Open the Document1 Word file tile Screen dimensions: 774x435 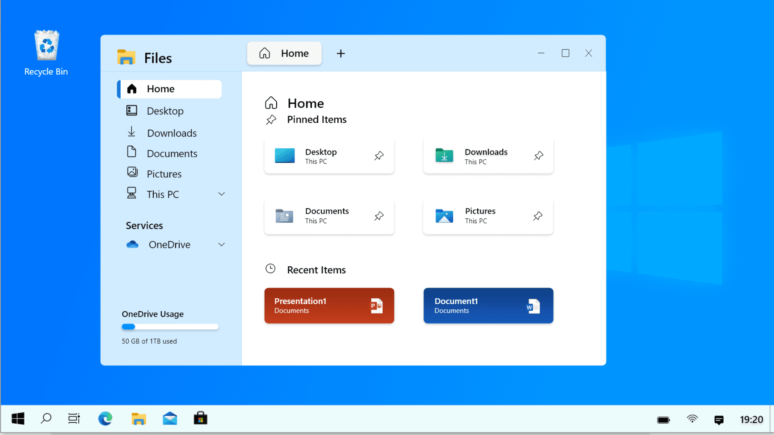(488, 306)
